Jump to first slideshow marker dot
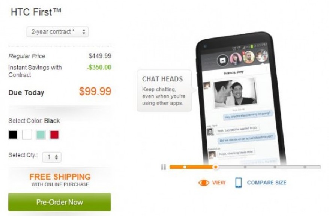This screenshot has height=216, width=329. tap(185, 167)
